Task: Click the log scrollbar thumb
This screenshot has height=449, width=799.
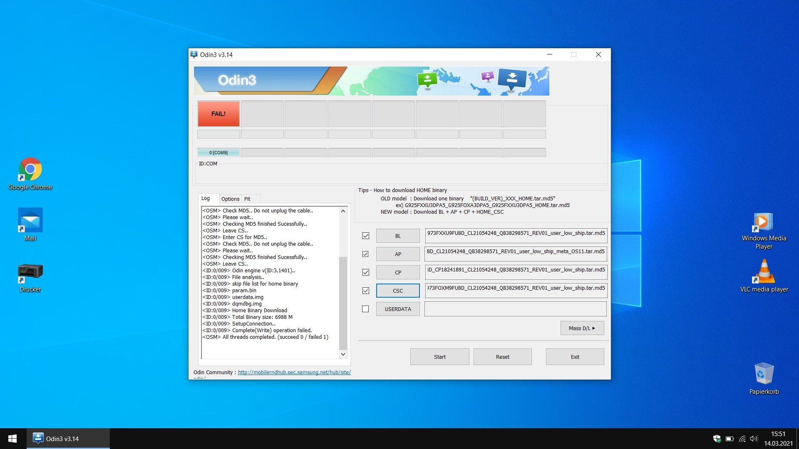Action: (343, 303)
